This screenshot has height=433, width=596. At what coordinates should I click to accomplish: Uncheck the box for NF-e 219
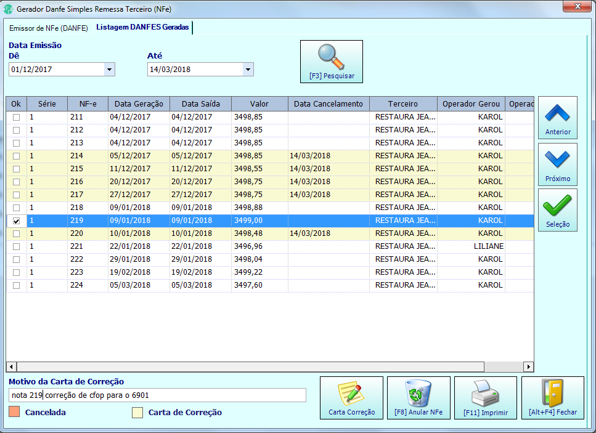click(17, 221)
